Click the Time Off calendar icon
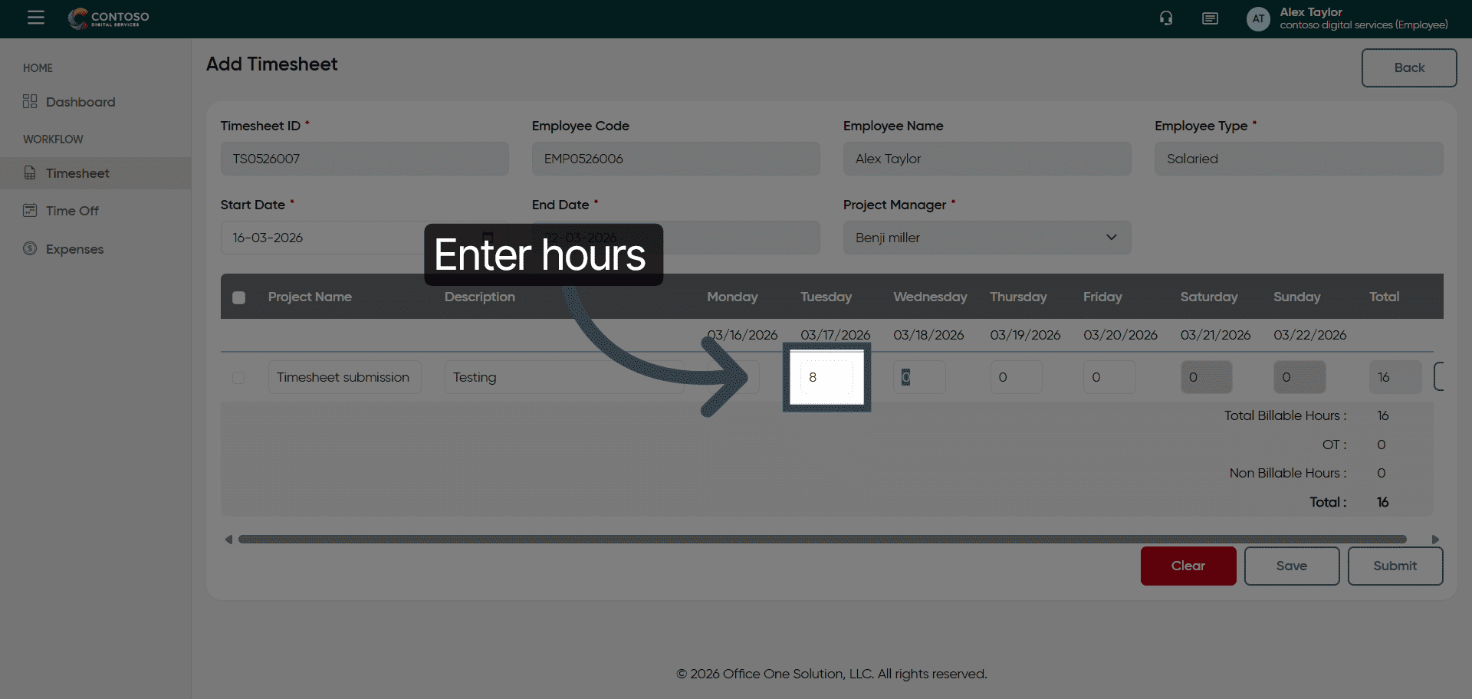Screen dimensions: 1472x699 pyautogui.click(x=30, y=211)
